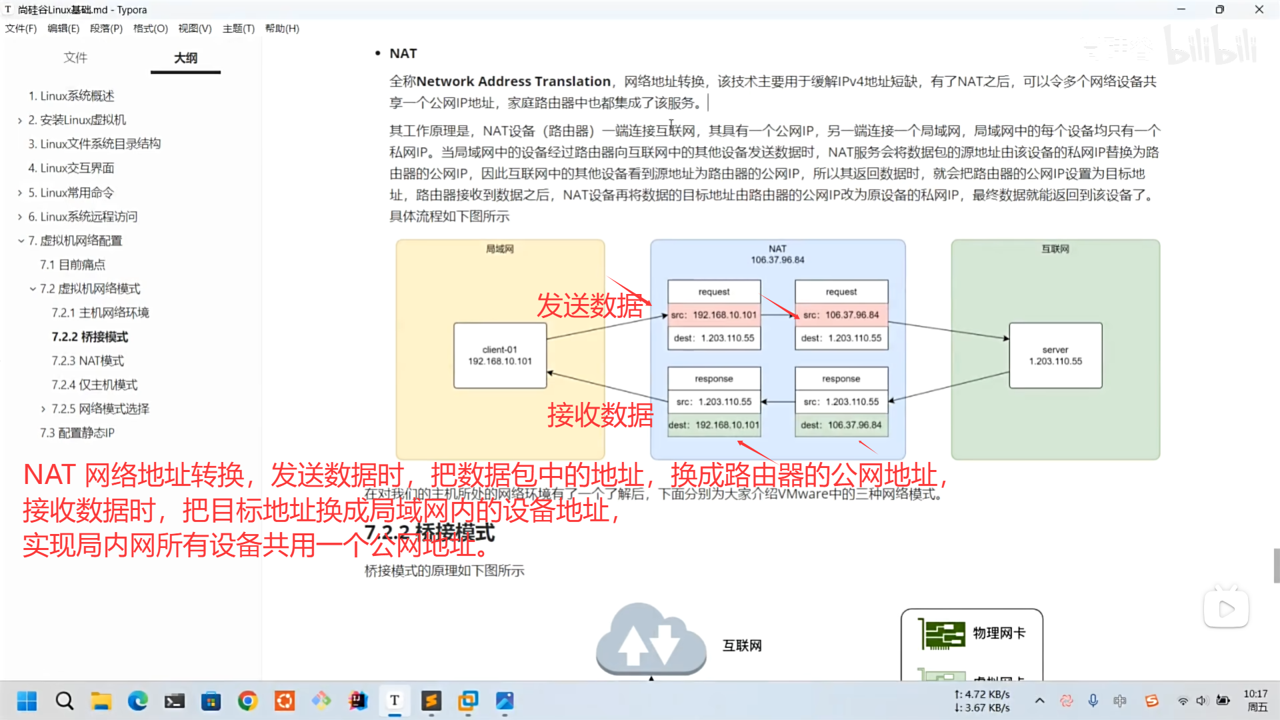
Task: Collapse the 7. 虚拟机网络配置 outline section
Action: [21, 241]
